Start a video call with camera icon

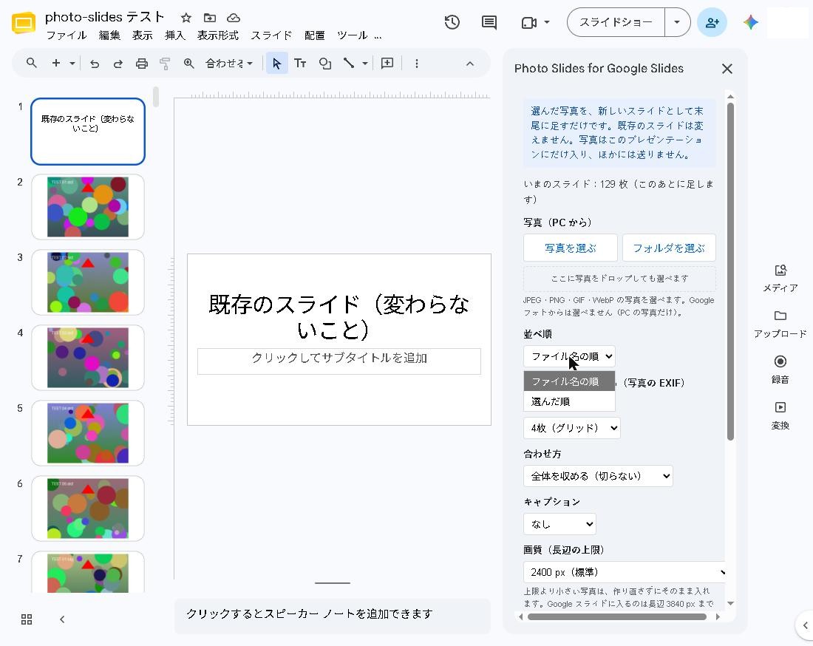click(529, 23)
